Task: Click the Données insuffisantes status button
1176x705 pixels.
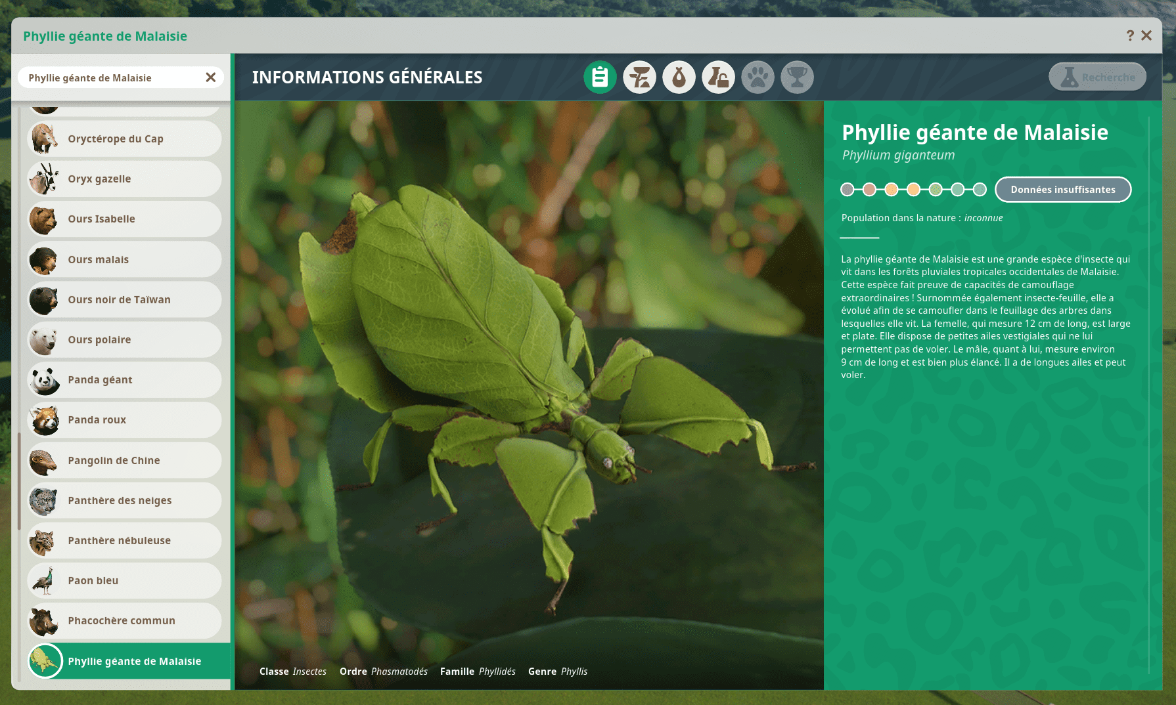Action: tap(1063, 190)
